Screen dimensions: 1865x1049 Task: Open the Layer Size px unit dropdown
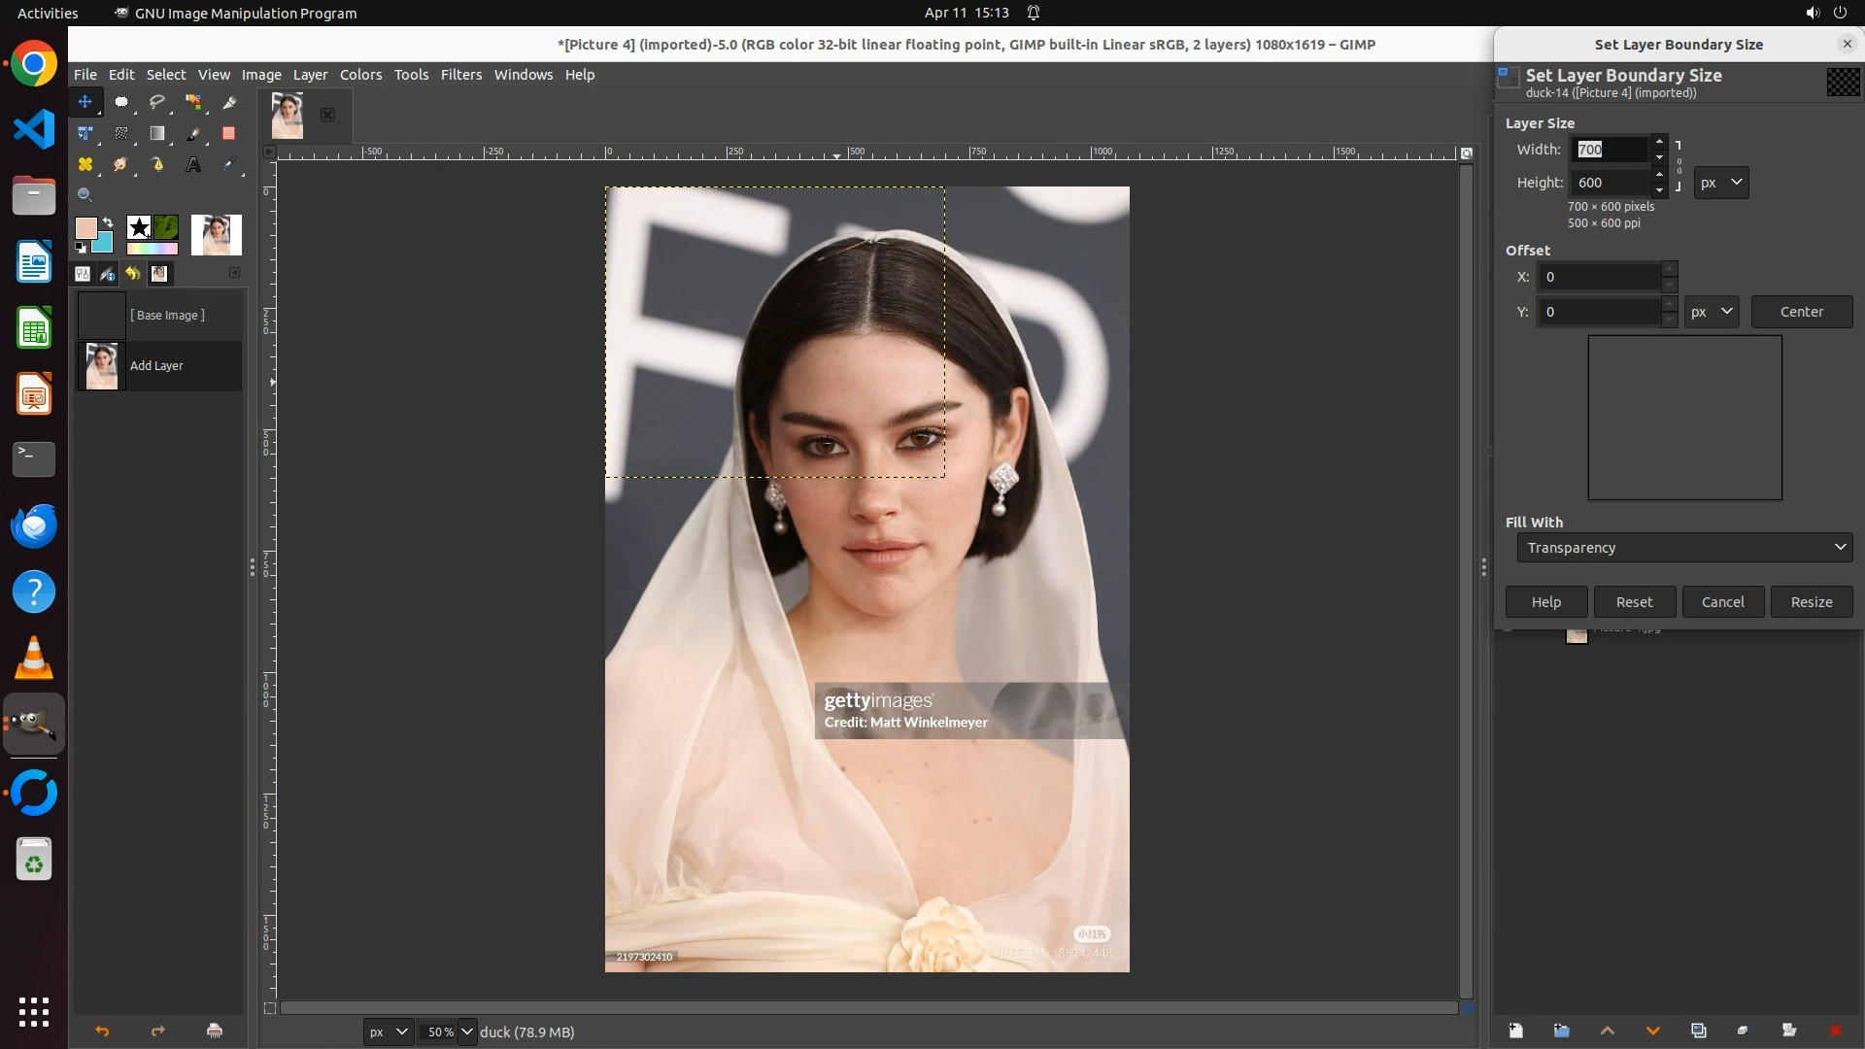(x=1721, y=183)
